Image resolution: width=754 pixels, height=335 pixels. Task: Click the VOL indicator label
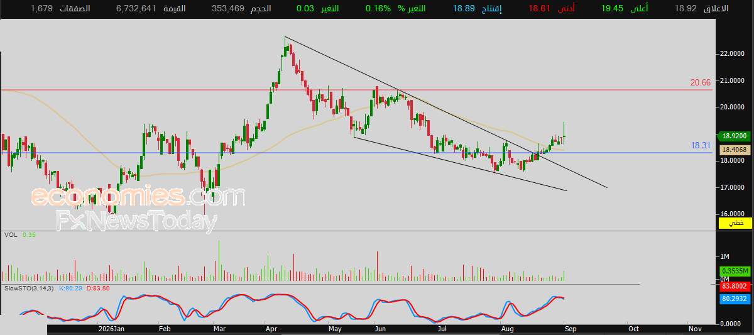(11, 235)
